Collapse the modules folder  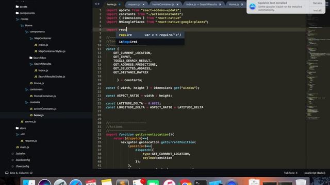tap(32, 102)
